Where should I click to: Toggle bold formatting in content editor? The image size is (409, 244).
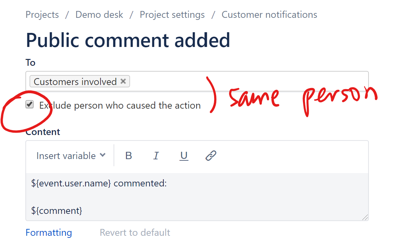(x=129, y=156)
